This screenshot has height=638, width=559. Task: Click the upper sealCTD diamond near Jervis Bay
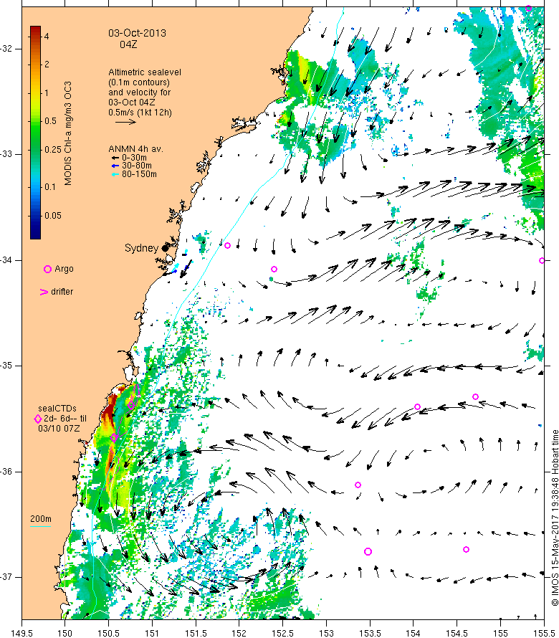pos(131,405)
